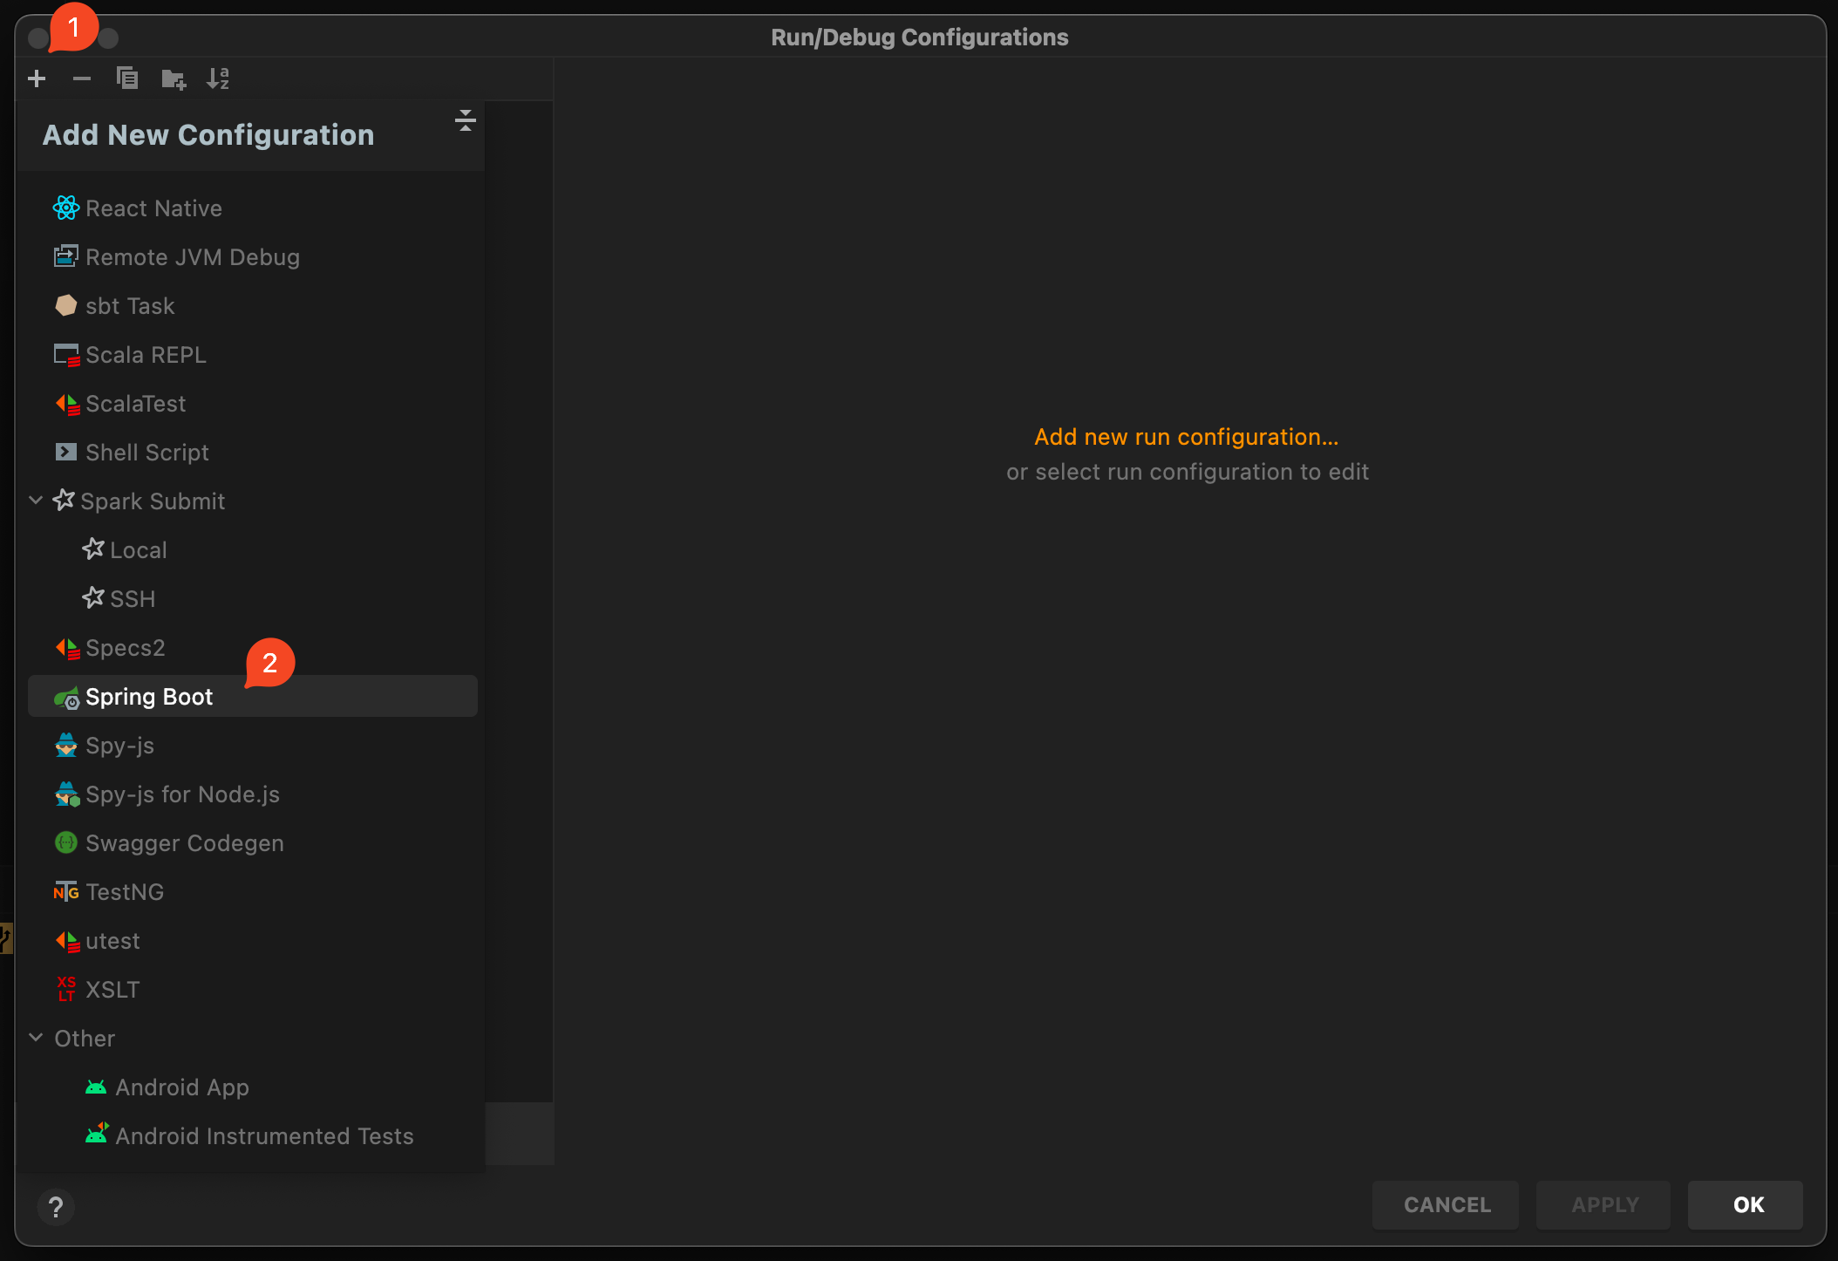Screen dimensions: 1838x1261
Task: Select the TestNG configuration type
Action: coord(124,892)
